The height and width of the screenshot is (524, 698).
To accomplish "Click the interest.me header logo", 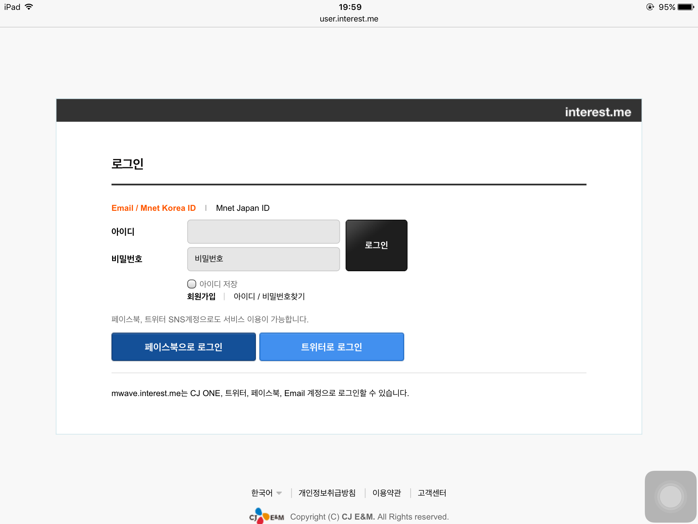I will pos(598,112).
